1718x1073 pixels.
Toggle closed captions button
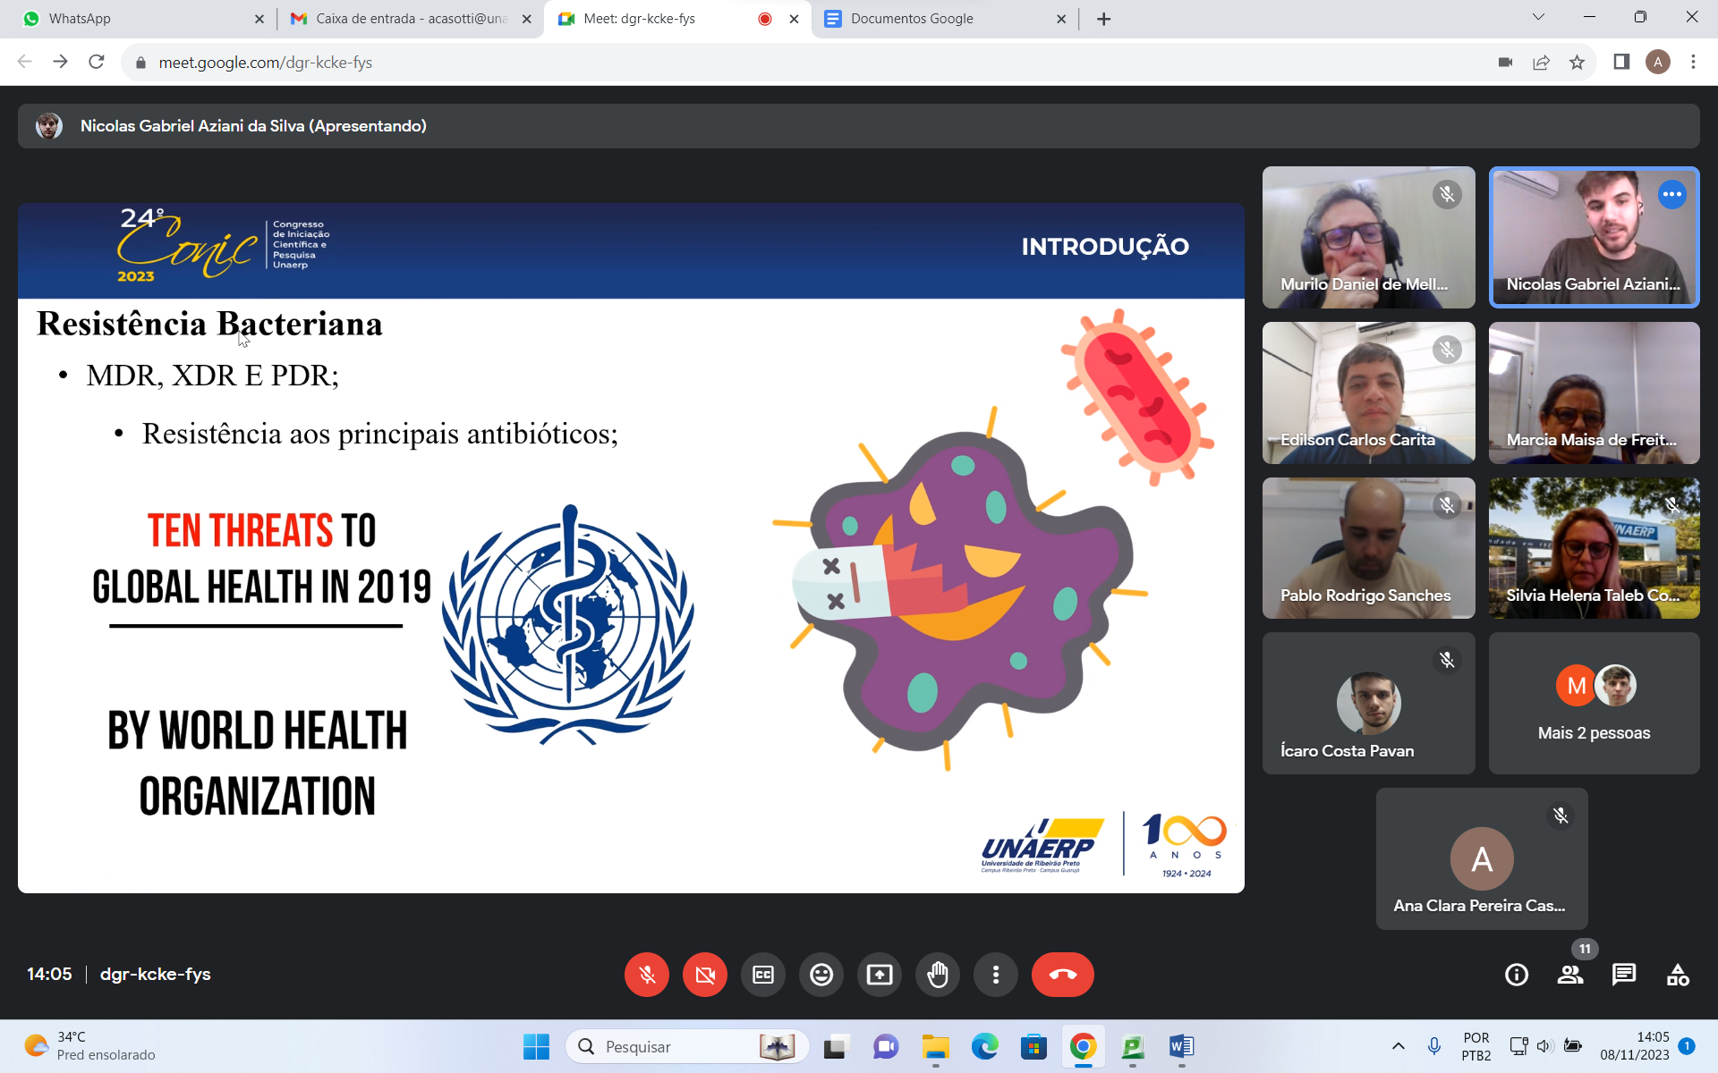[762, 975]
